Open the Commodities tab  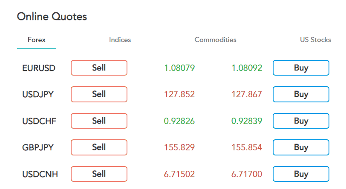[215, 40]
